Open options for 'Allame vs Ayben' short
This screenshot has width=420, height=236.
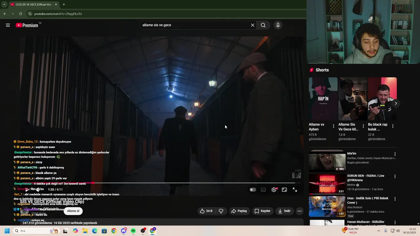[334, 126]
